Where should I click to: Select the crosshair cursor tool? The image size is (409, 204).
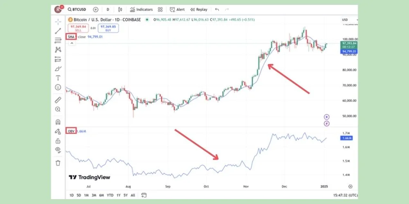pos(58,21)
